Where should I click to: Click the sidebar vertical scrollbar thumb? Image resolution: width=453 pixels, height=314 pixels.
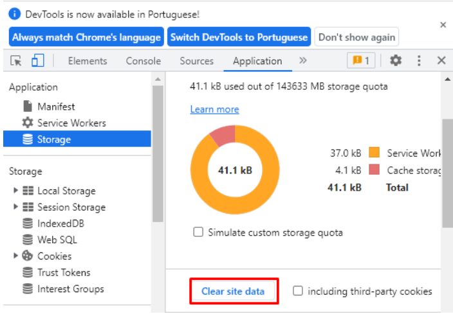coord(158,153)
